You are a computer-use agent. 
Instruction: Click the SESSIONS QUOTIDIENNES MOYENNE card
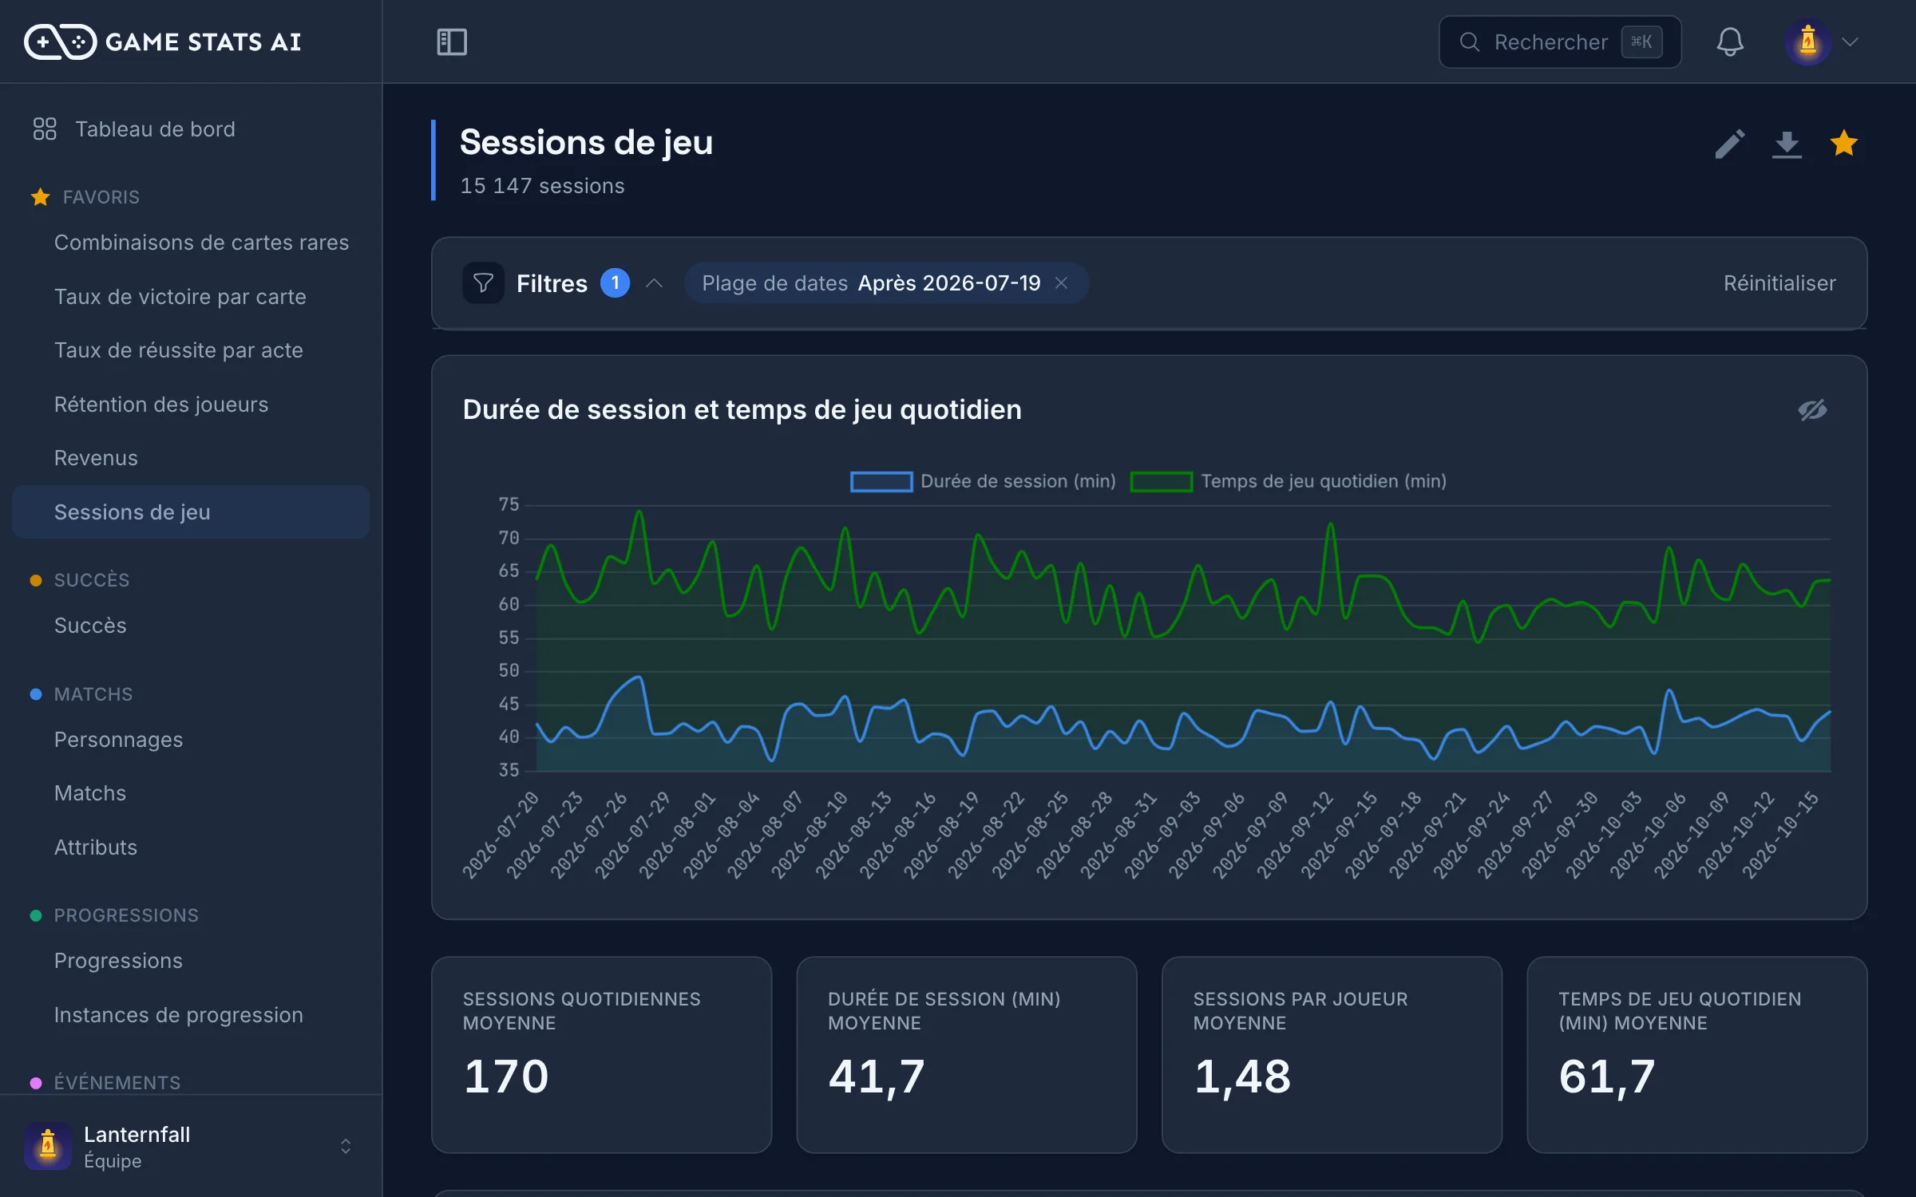[x=601, y=1055]
